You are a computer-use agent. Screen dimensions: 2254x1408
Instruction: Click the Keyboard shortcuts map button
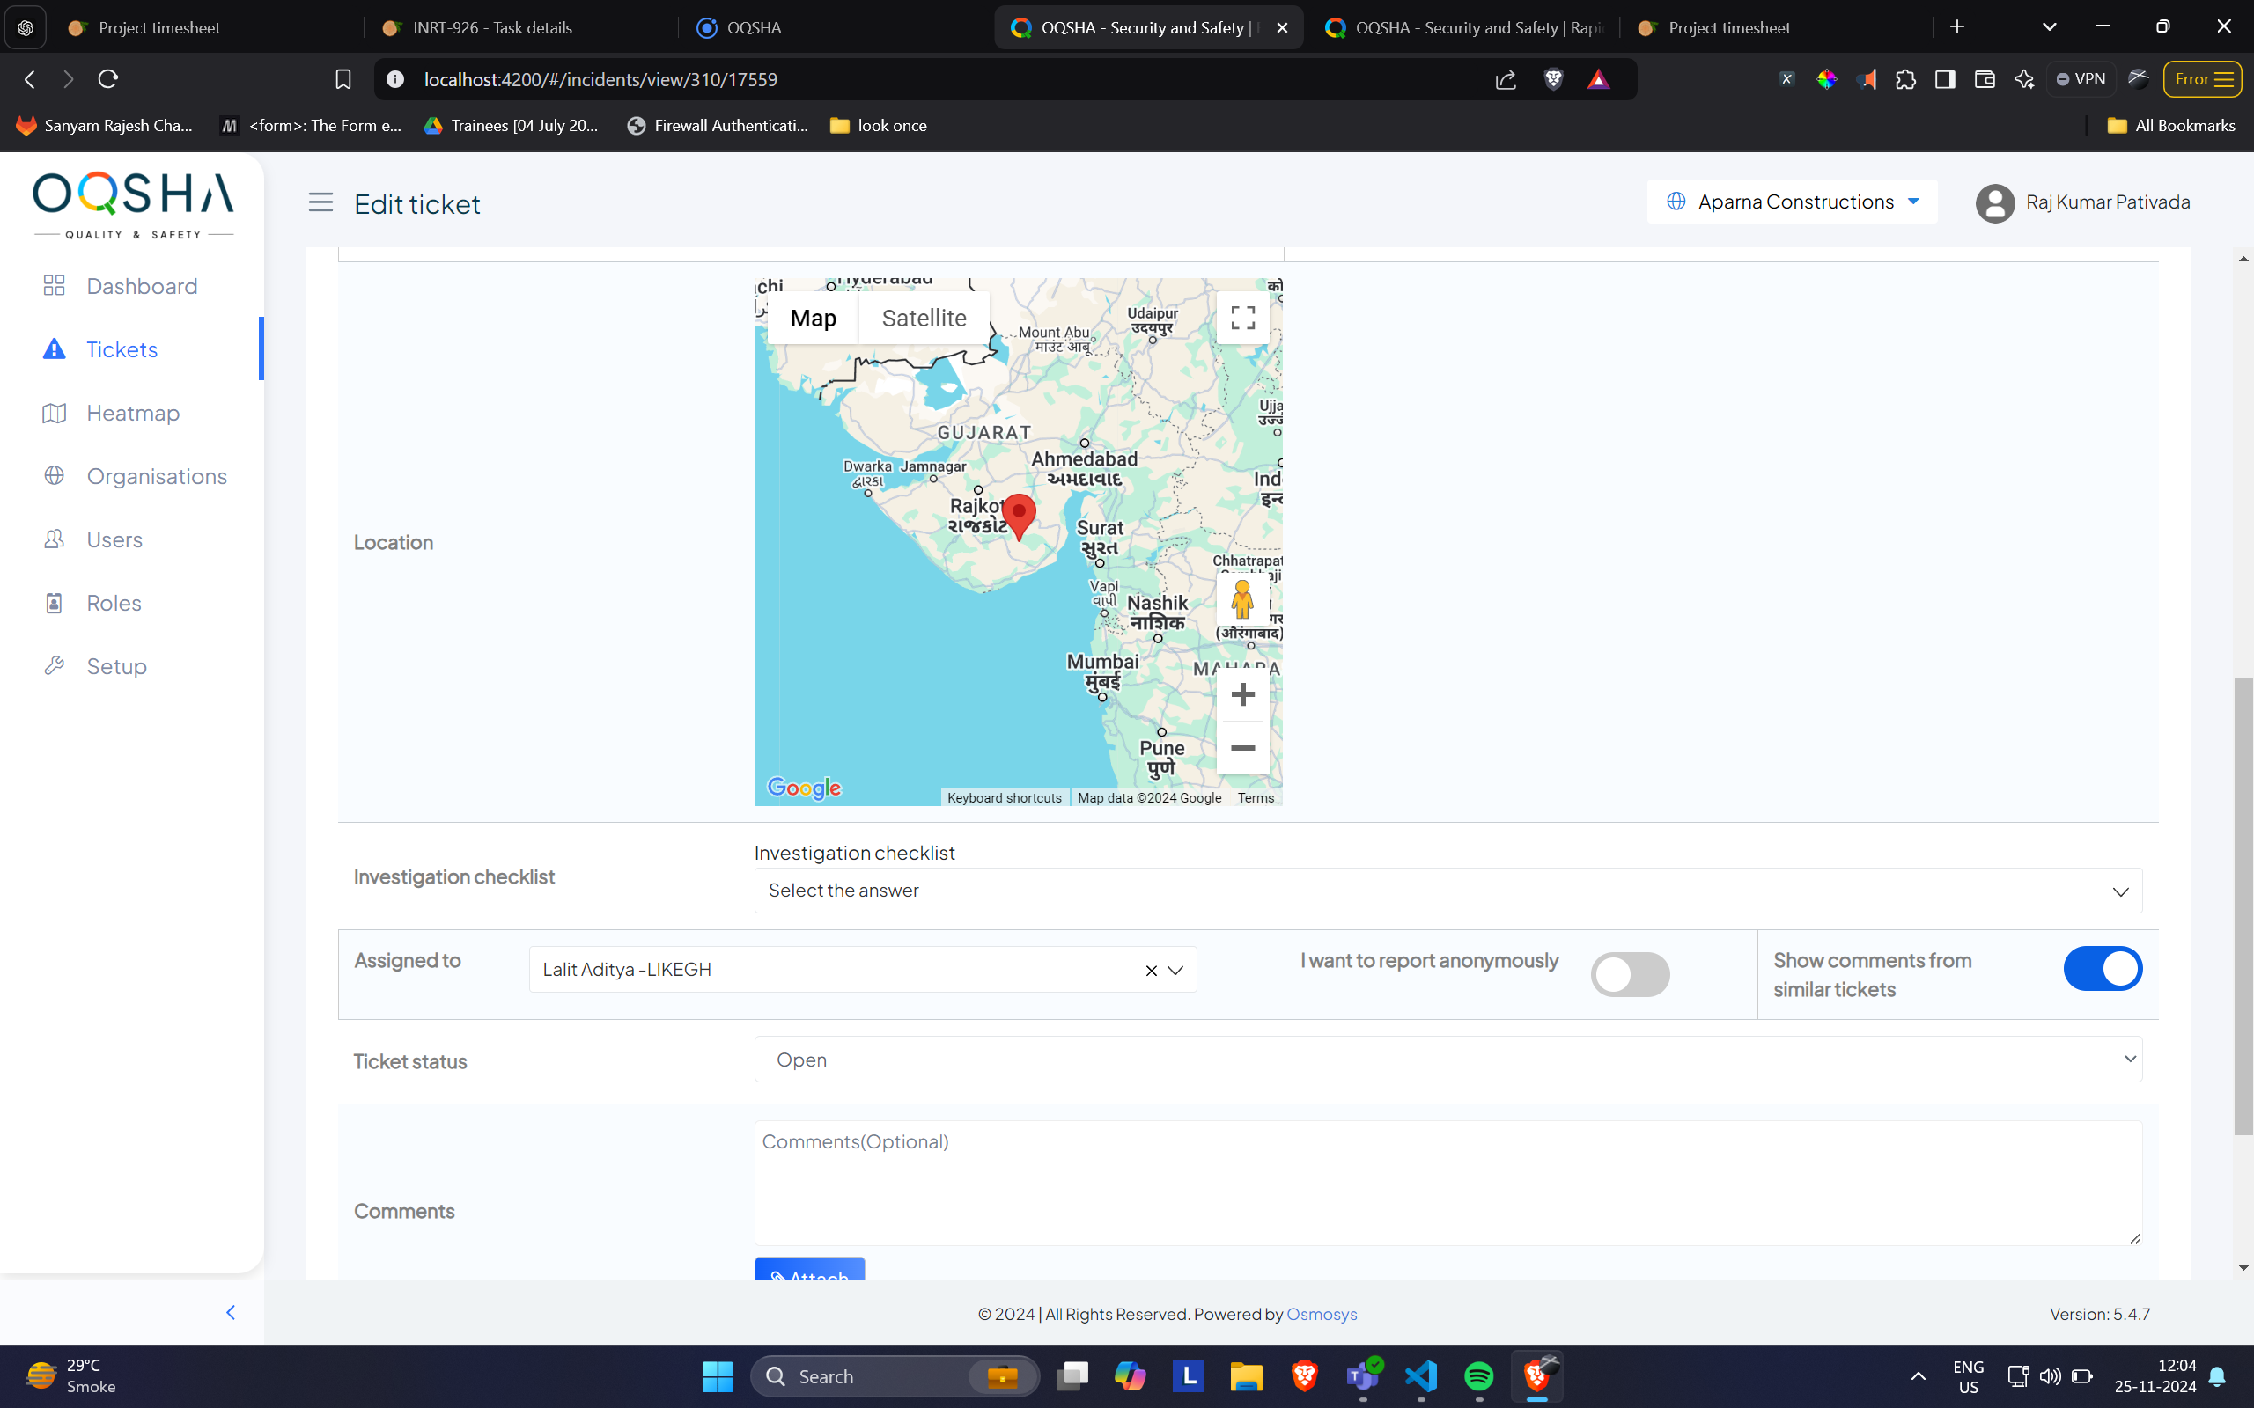pyautogui.click(x=1004, y=798)
